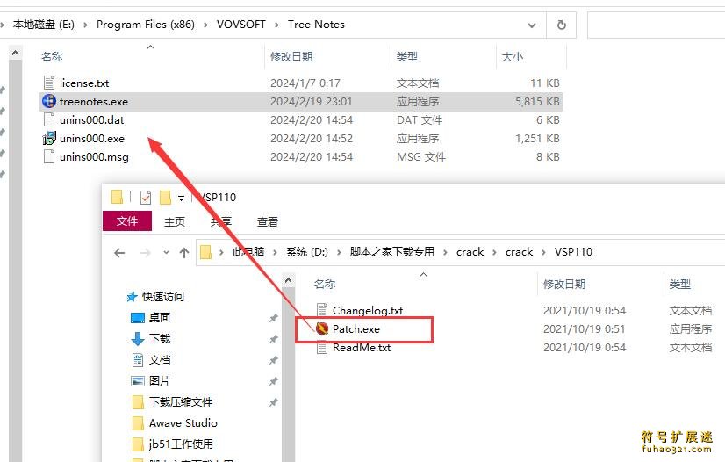The image size is (725, 462).
Task: Click the Desktop 桌面 icon in sidebar
Action: point(138,318)
